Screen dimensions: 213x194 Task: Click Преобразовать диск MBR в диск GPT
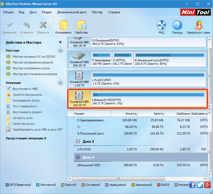coord(37,130)
